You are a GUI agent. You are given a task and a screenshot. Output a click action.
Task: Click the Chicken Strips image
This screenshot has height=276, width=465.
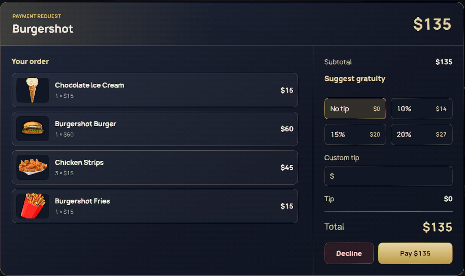click(x=33, y=167)
